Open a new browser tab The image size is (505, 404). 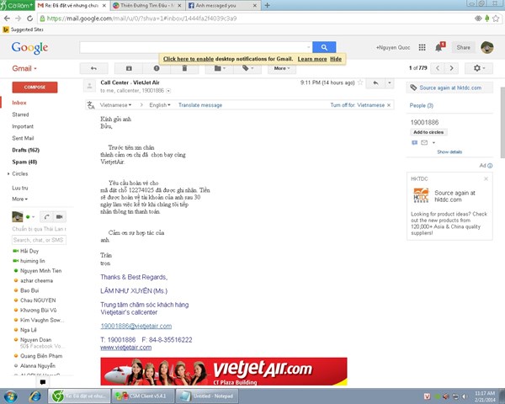[268, 5]
